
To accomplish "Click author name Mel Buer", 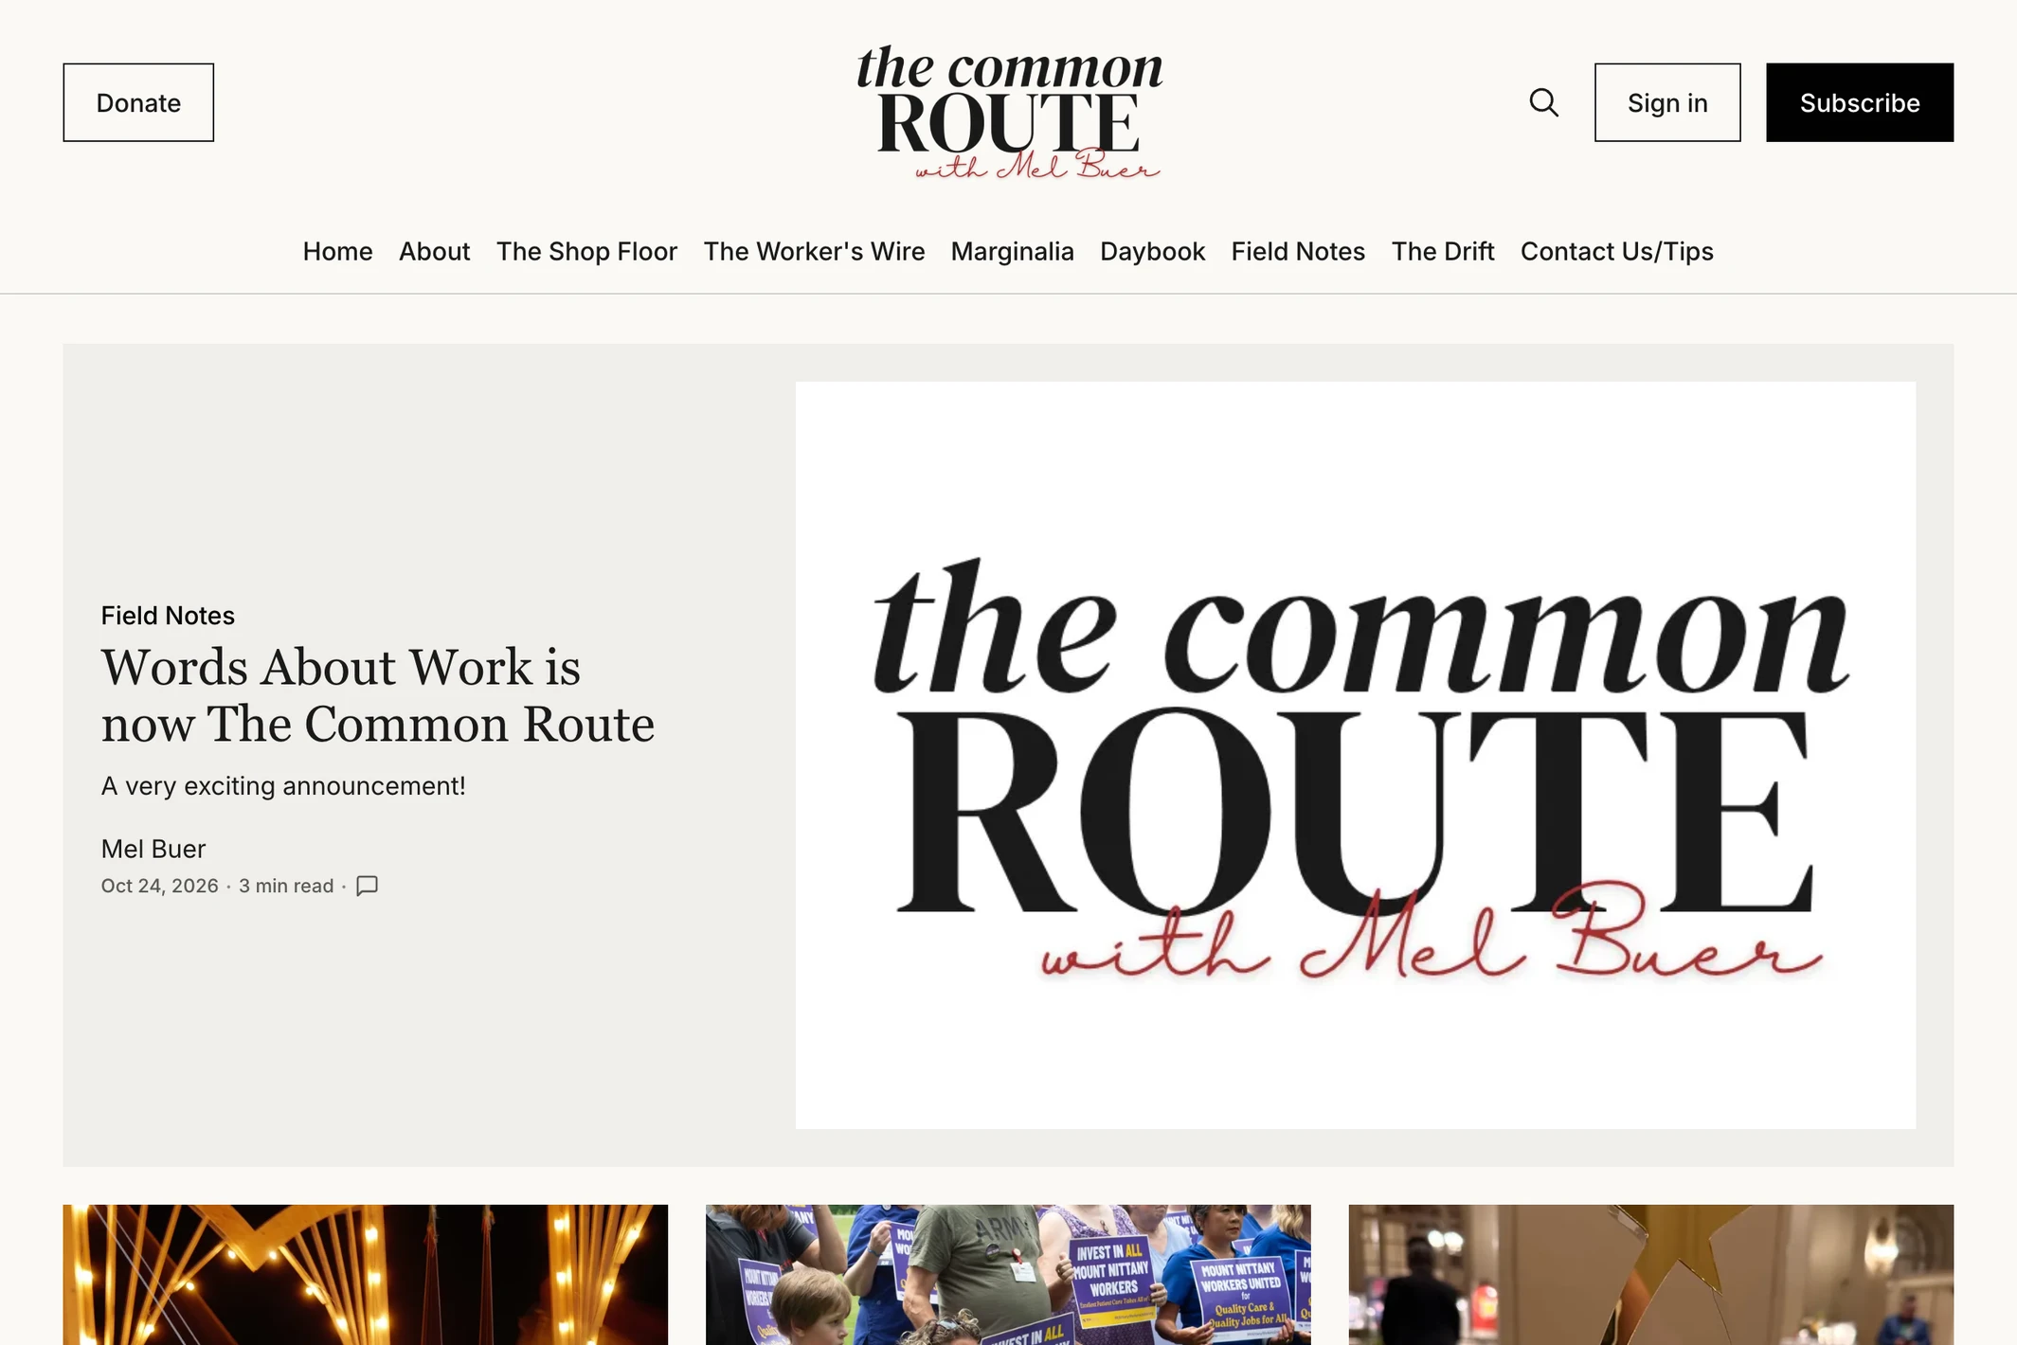I will [153, 849].
